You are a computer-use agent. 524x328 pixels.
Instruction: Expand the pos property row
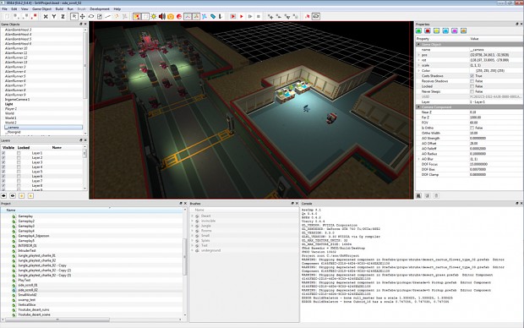point(418,55)
